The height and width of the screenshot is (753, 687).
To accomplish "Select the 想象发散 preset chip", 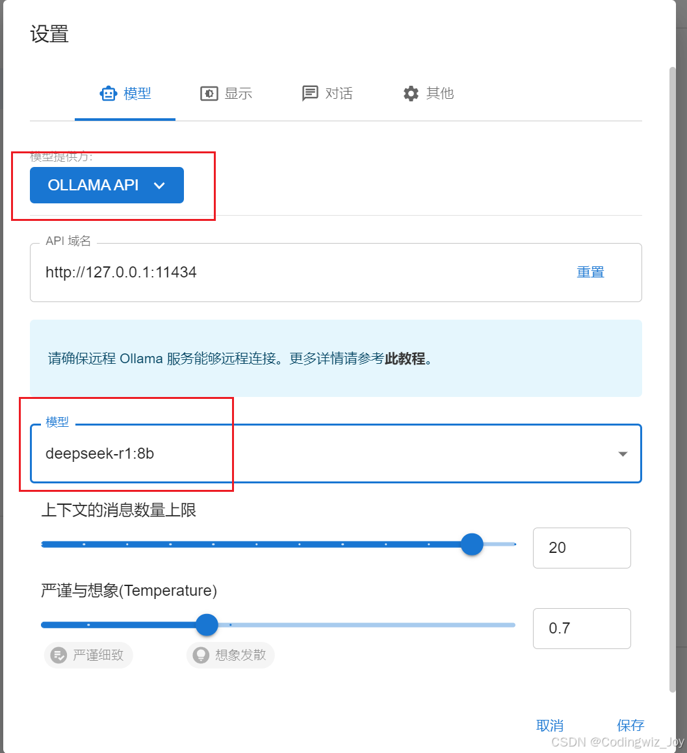I will click(x=231, y=655).
